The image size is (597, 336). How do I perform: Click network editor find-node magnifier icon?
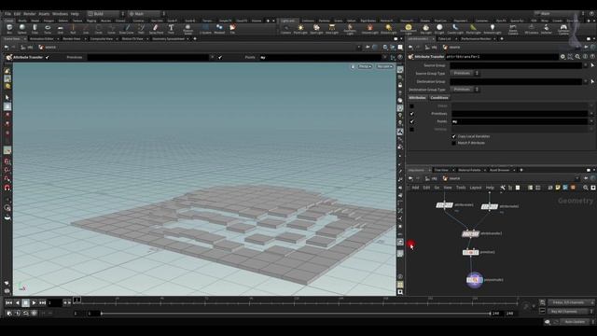pos(586,188)
